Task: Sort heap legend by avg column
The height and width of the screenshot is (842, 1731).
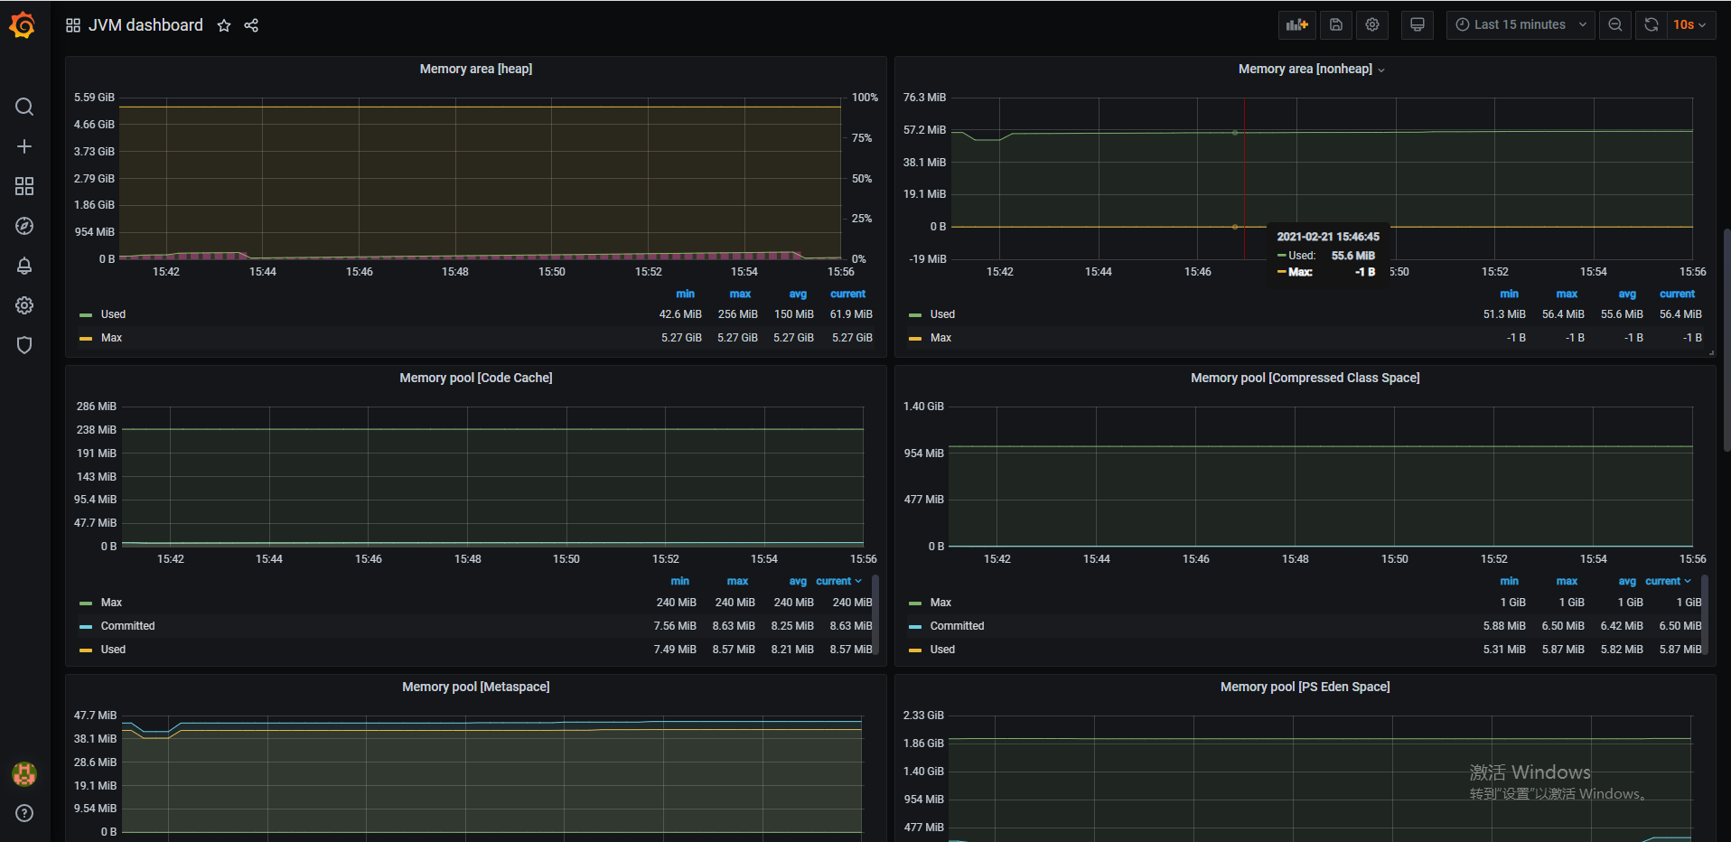Action: tap(797, 295)
